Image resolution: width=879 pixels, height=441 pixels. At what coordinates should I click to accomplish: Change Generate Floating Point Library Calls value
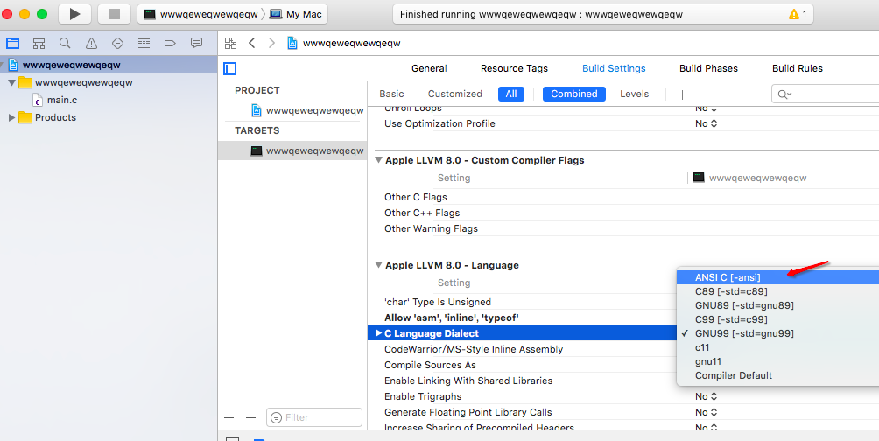[706, 412]
